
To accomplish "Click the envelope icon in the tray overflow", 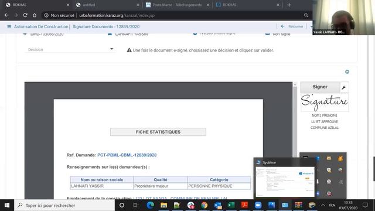I will pyautogui.click(x=329, y=158).
